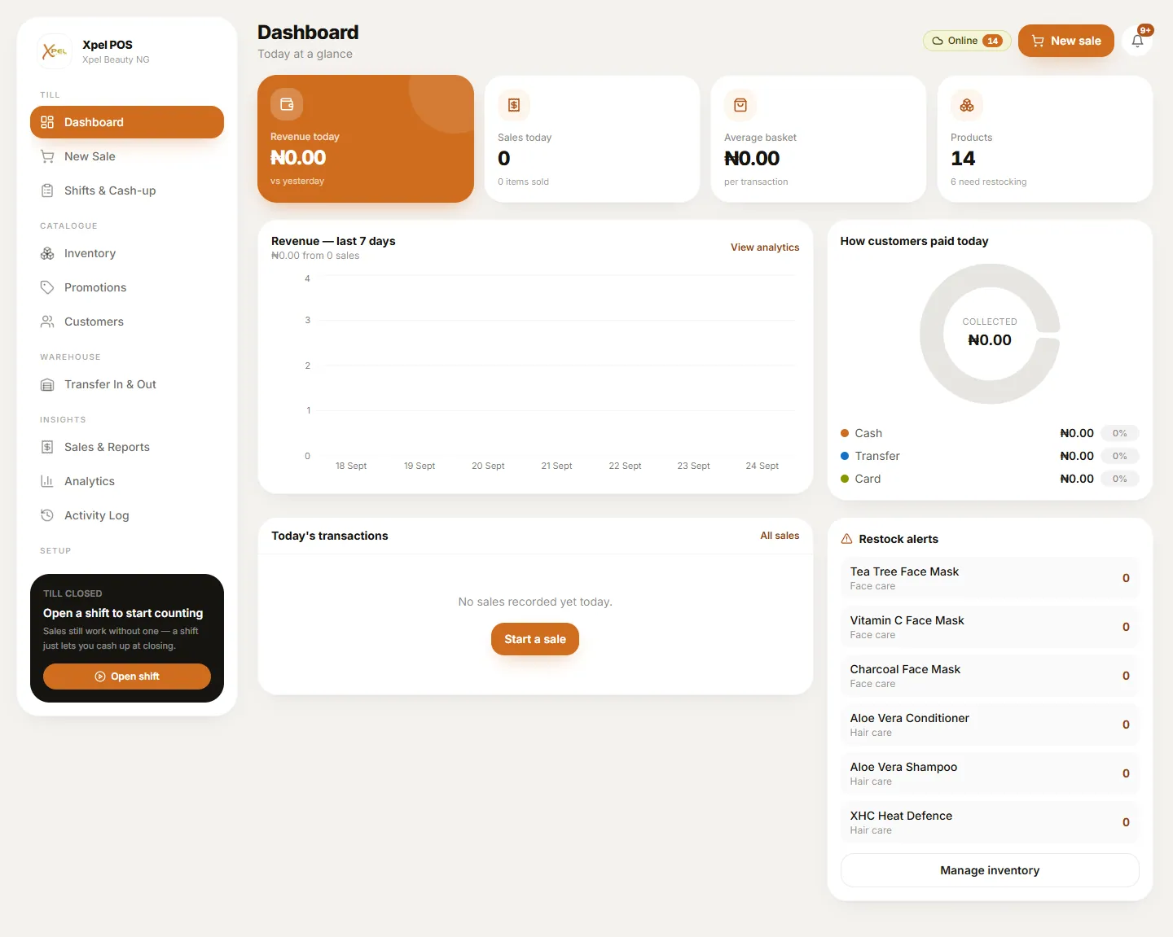Click the blue Transfer legend dot
1173x937 pixels.
(845, 456)
